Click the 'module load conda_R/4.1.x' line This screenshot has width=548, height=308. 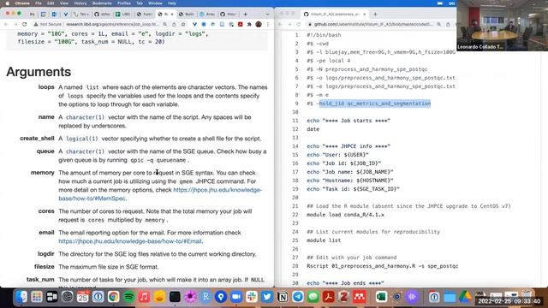tap(345, 215)
